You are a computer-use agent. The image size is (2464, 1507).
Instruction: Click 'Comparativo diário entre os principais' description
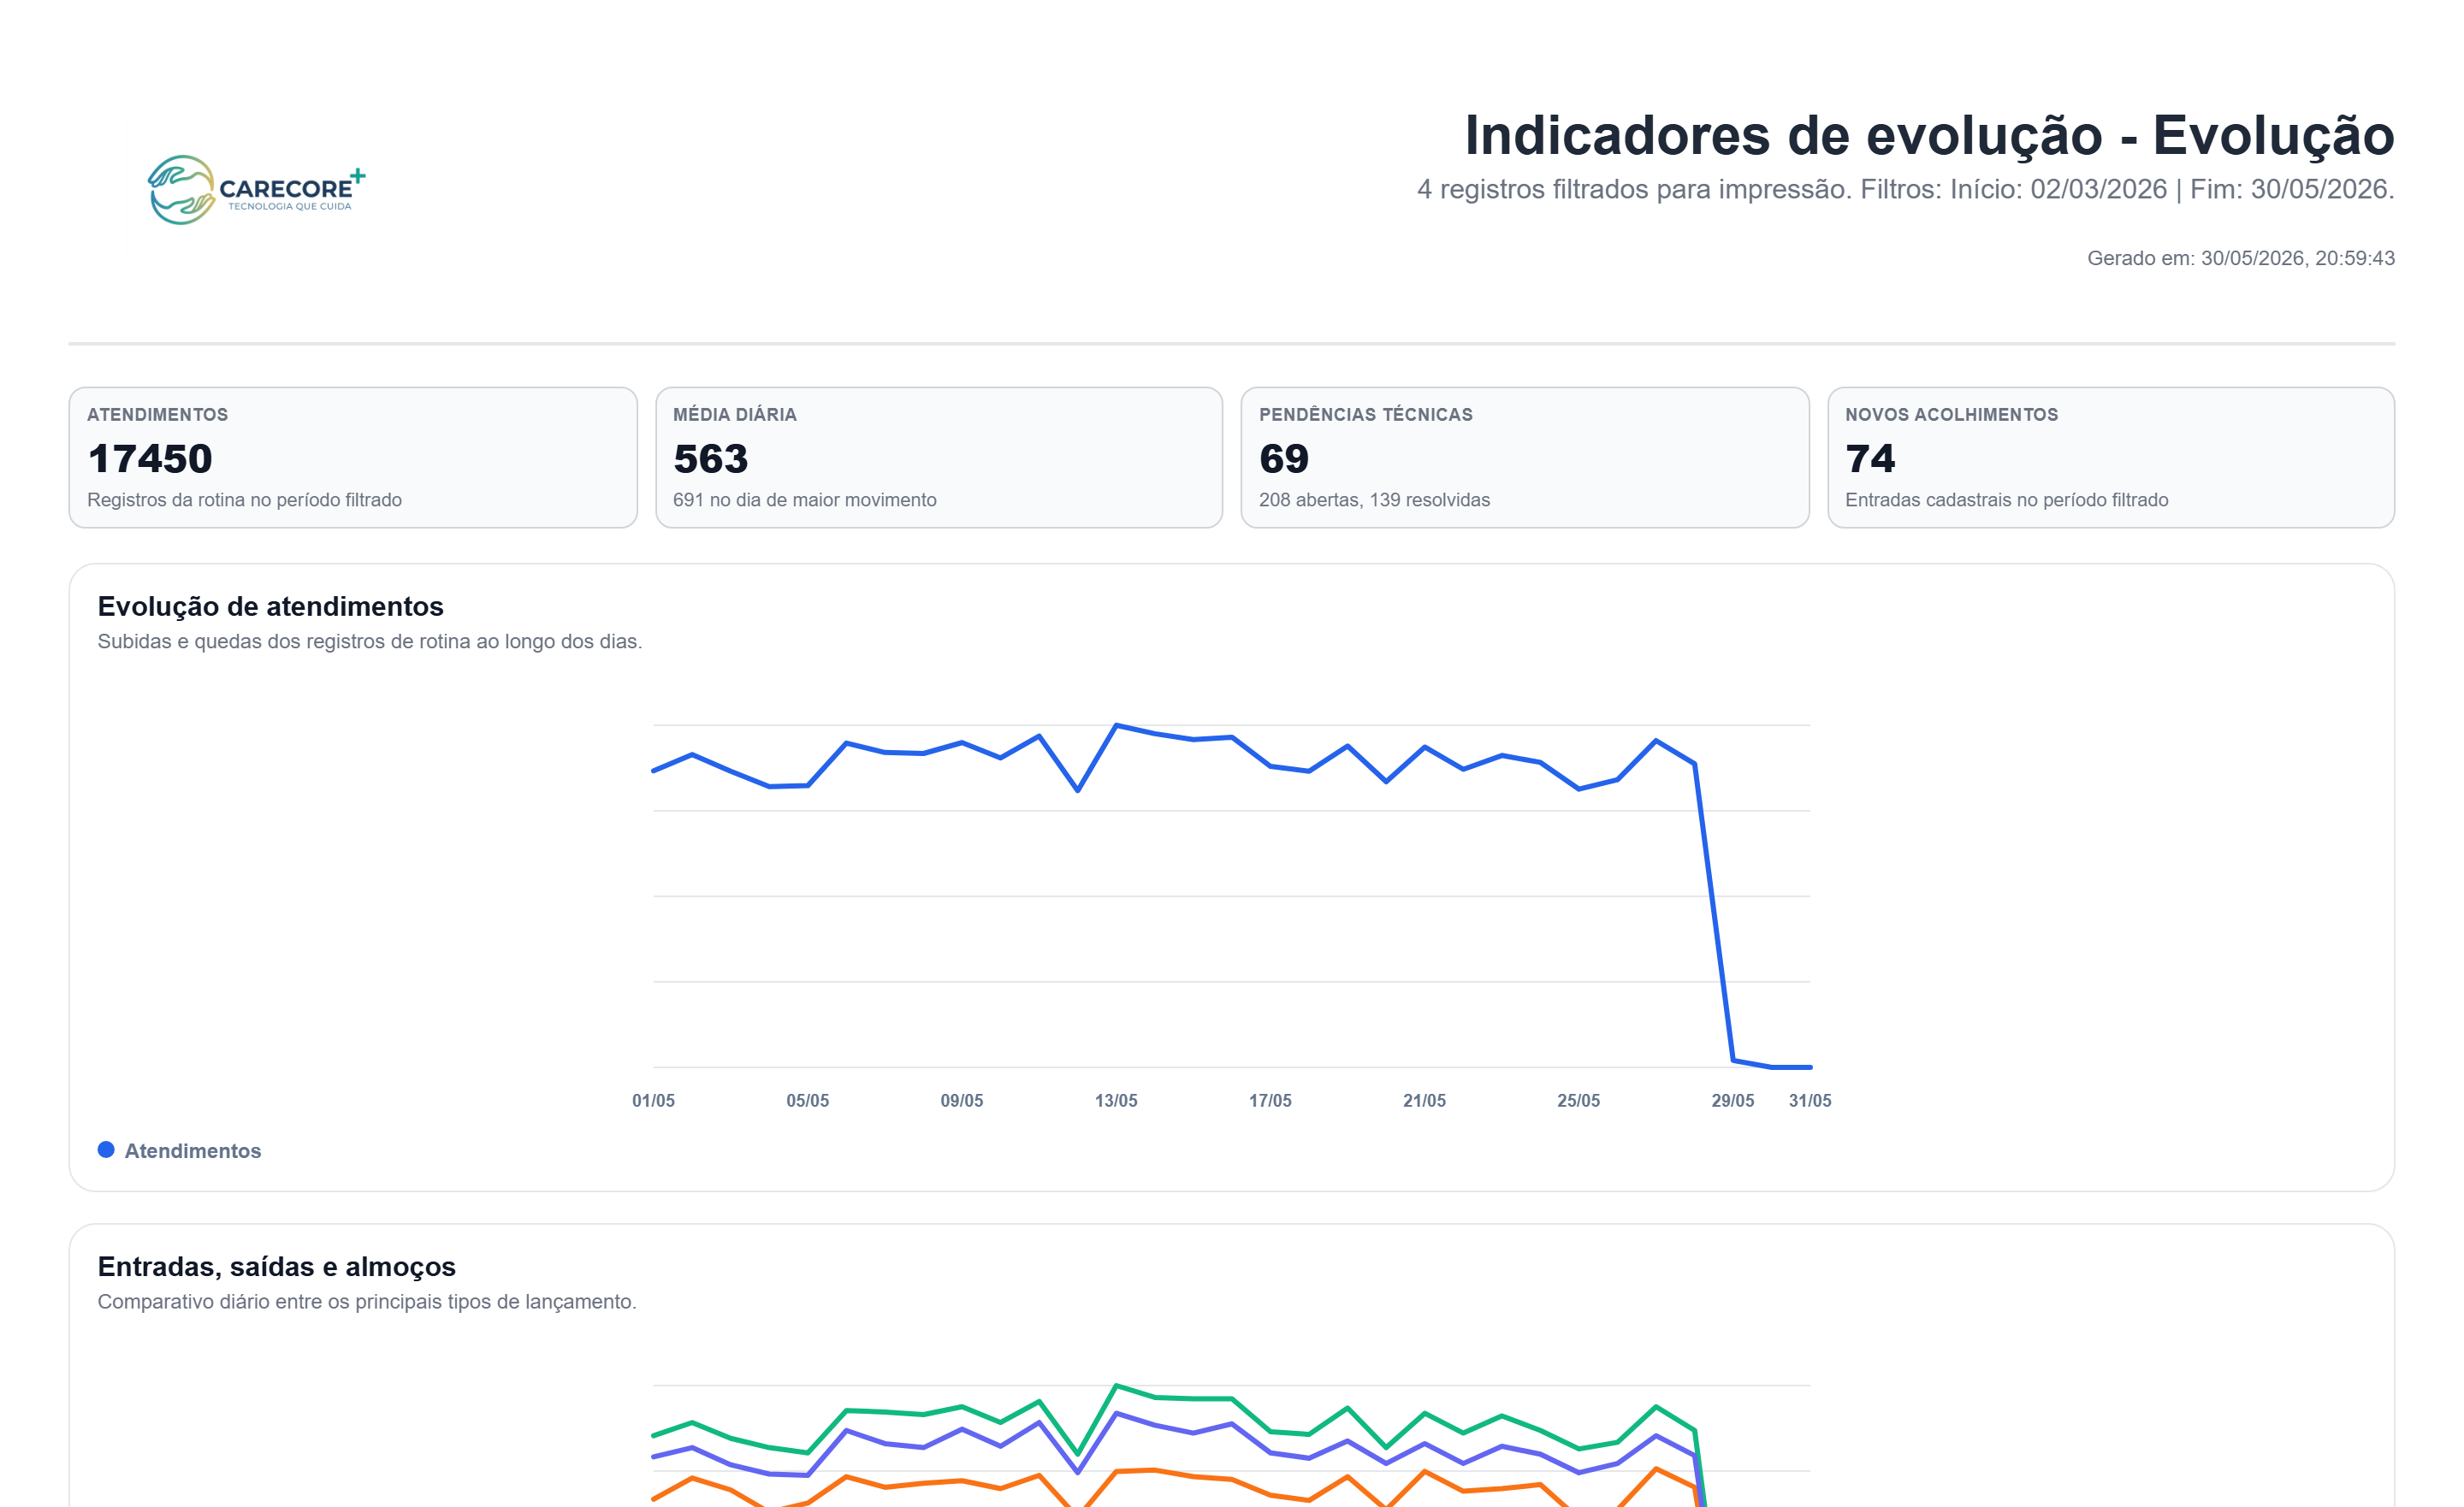coord(367,1302)
